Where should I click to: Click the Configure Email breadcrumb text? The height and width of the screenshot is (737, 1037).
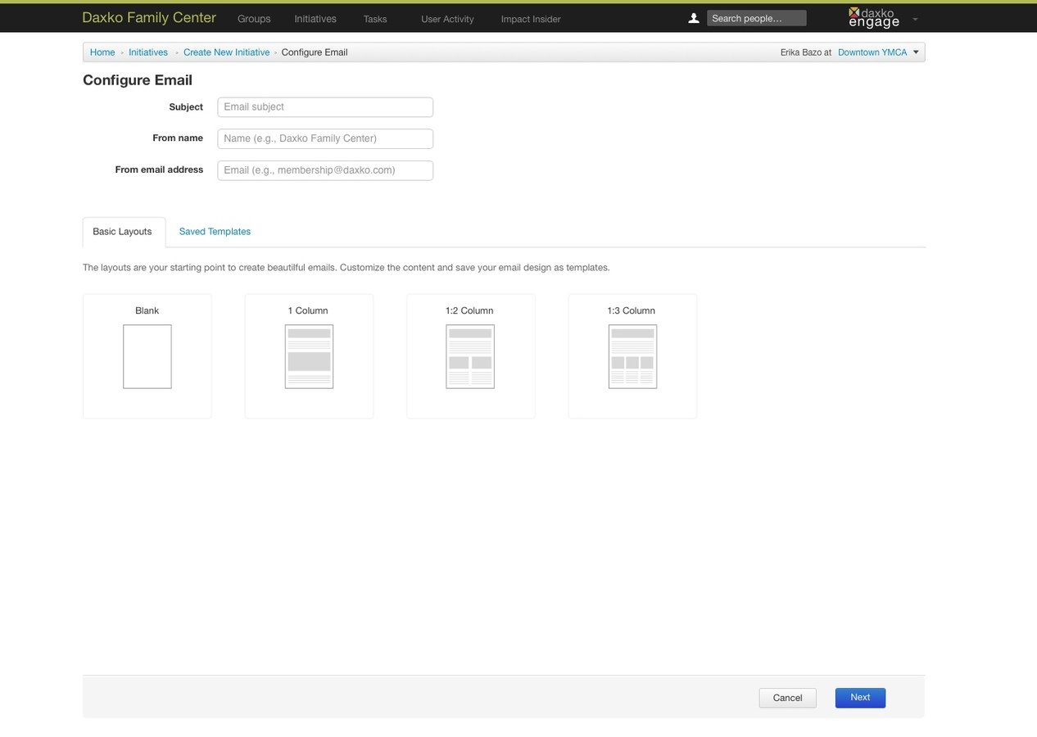[315, 52]
